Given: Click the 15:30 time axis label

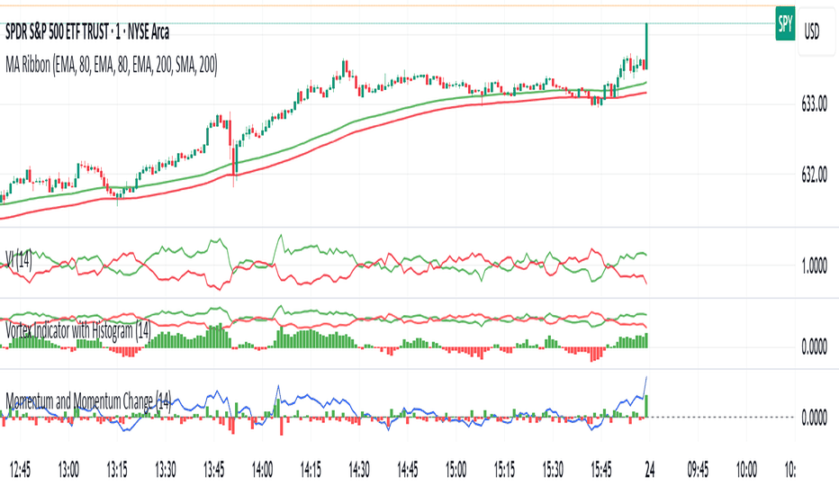Looking at the screenshot, I should (x=553, y=470).
